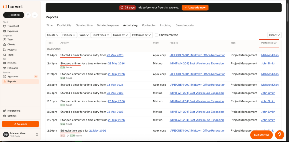The image size is (289, 142).
Task: Open the Saved reports tab
Action: 185,25
